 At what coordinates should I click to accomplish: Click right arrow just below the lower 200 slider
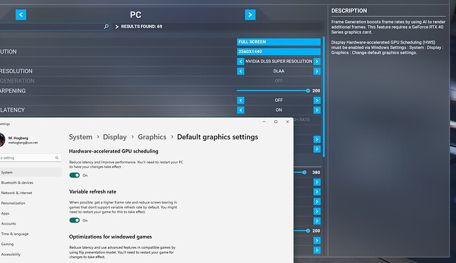pos(317,241)
